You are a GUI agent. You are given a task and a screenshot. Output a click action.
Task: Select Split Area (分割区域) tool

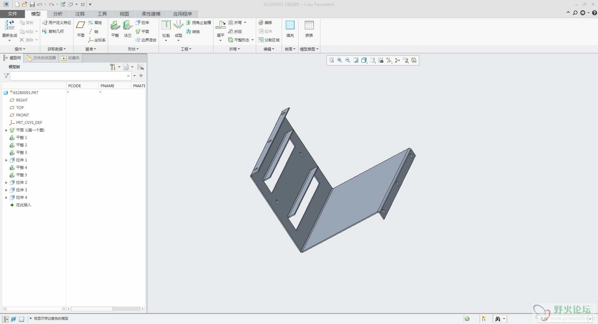pyautogui.click(x=269, y=40)
